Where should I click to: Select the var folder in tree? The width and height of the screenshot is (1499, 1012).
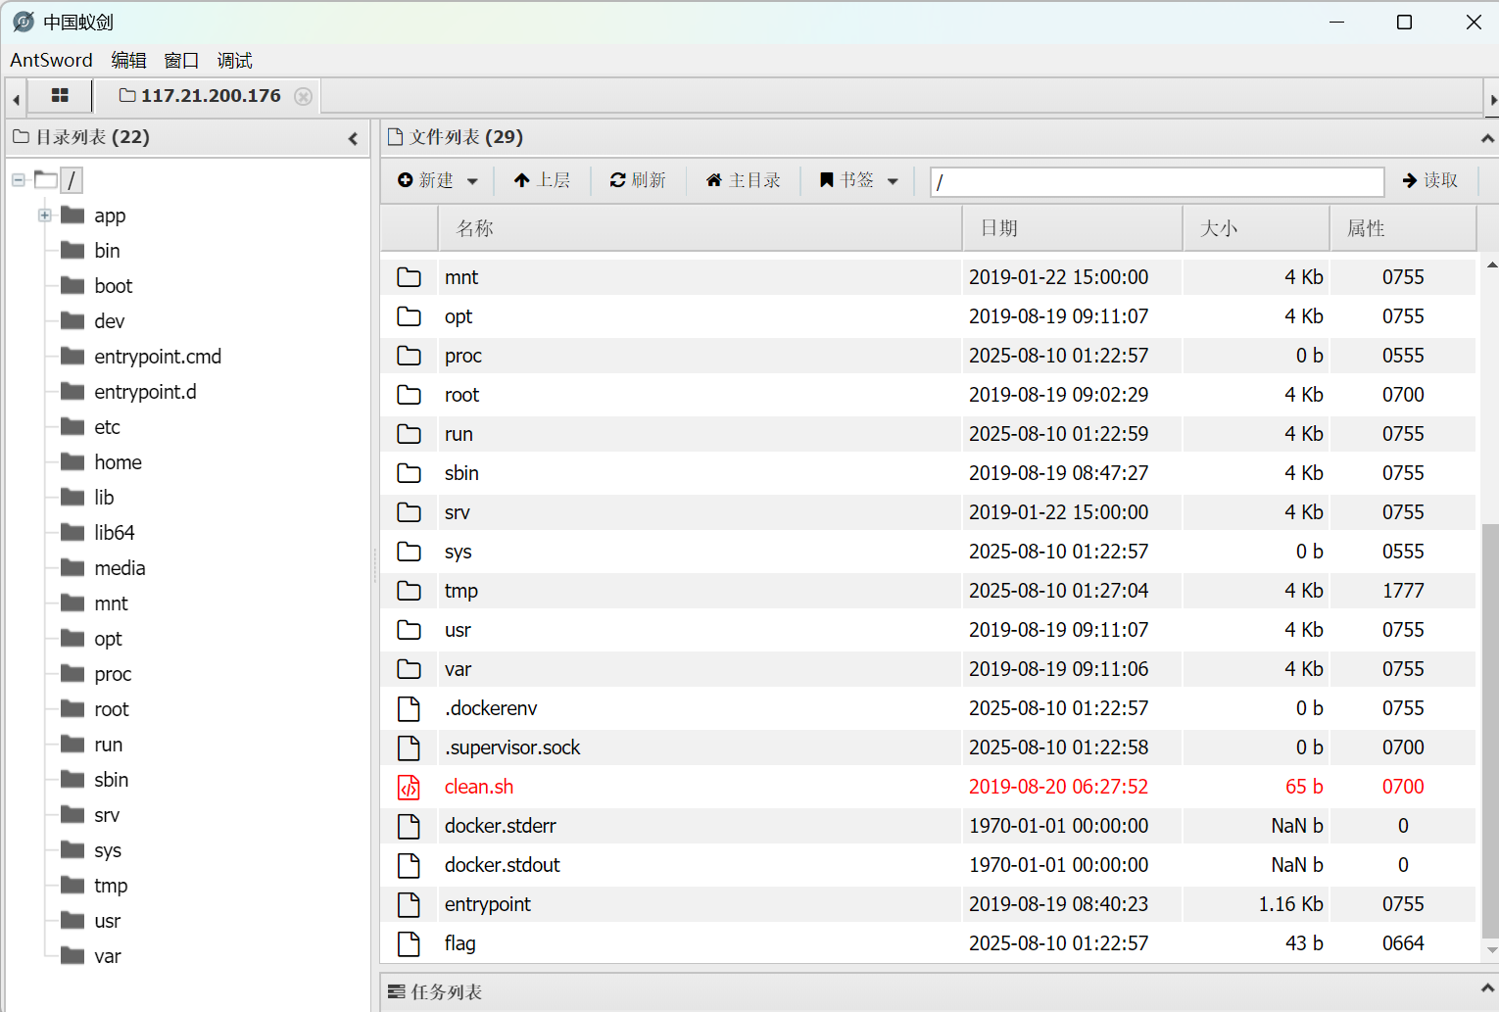[x=107, y=956]
